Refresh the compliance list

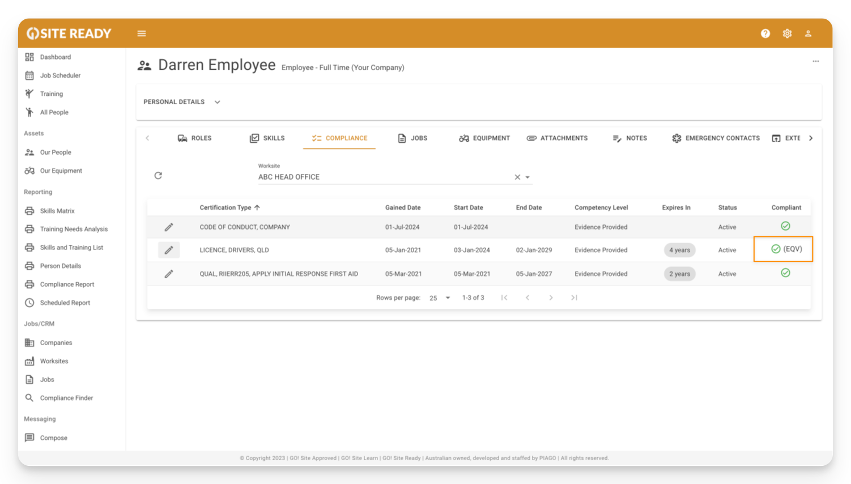point(158,176)
